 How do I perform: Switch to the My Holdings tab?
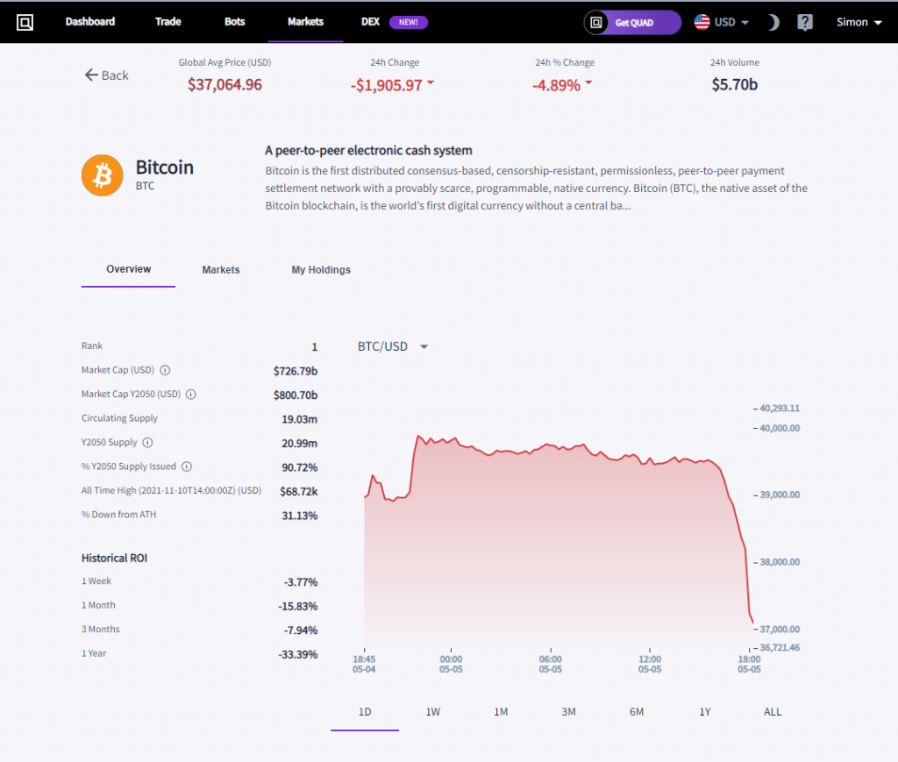point(321,270)
